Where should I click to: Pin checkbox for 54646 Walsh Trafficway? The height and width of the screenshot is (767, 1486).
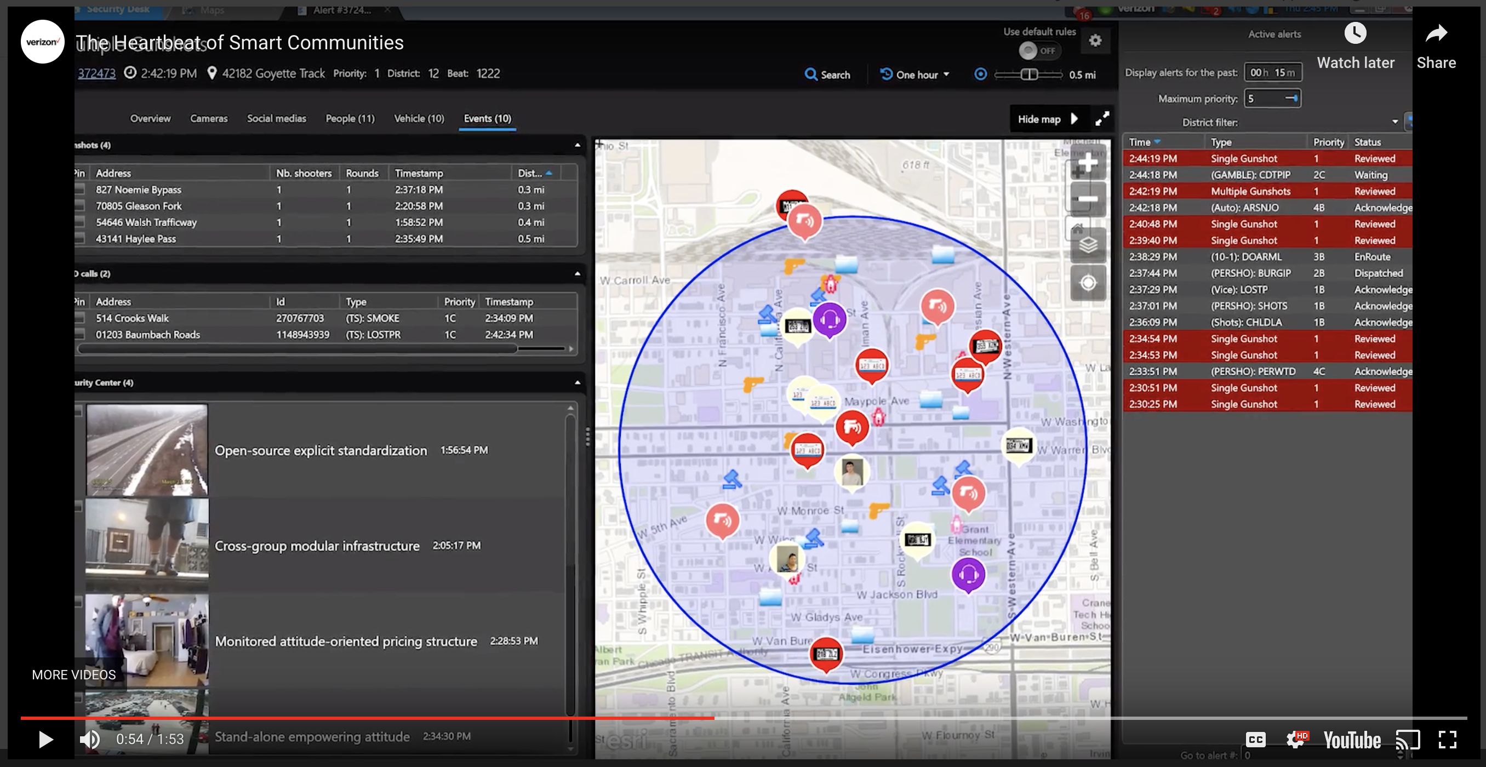79,222
